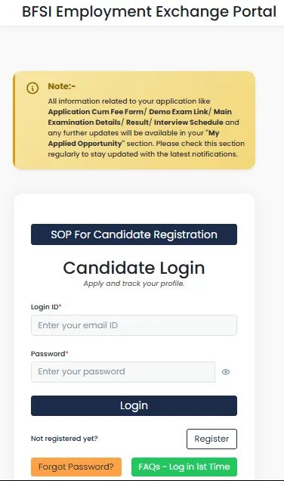This screenshot has width=284, height=481.
Task: Click 'Demo Exam Link' text in the note
Action: pos(178,112)
